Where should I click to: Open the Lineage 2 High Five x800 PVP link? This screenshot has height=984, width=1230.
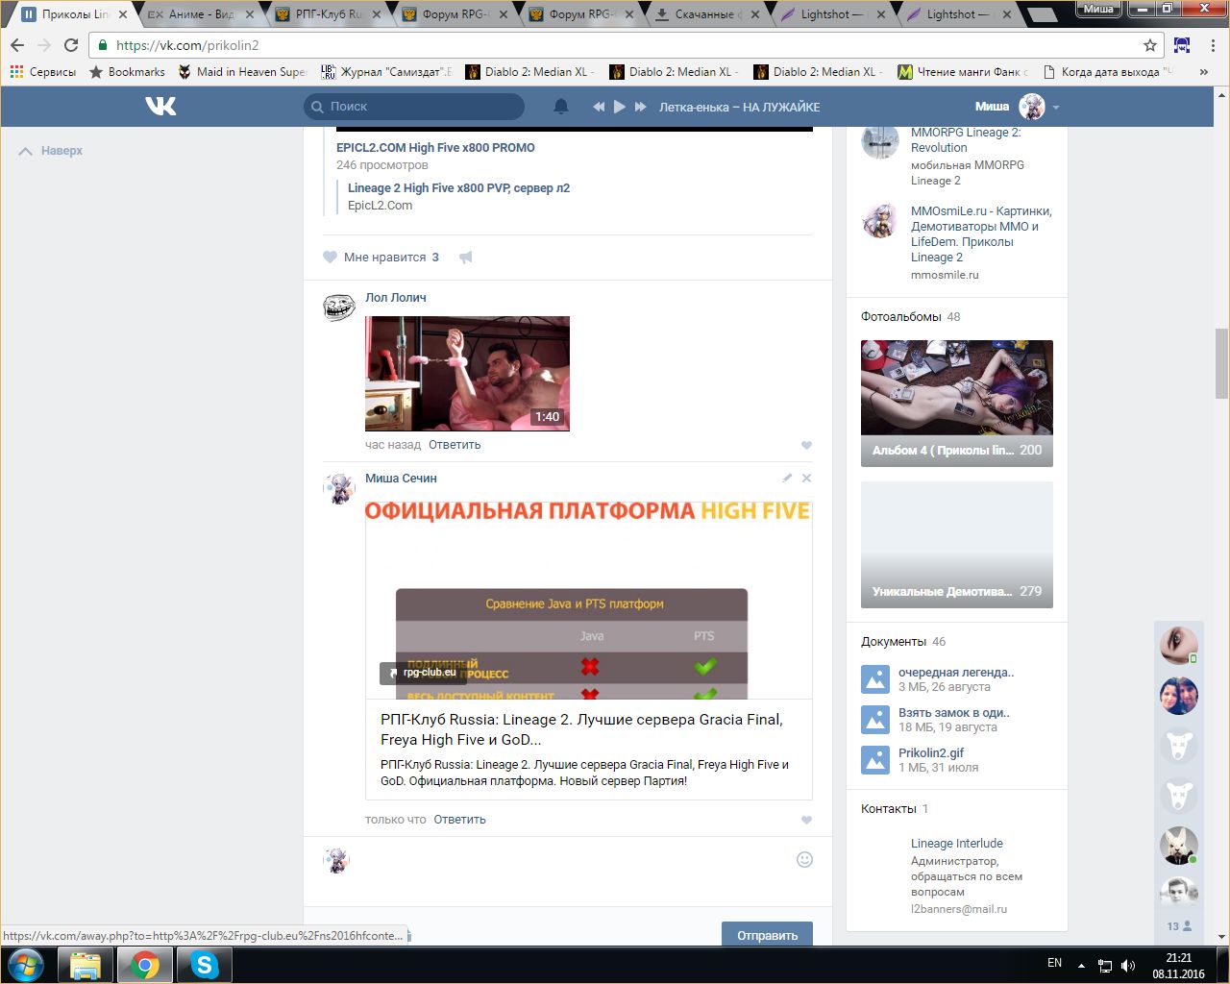458,188
